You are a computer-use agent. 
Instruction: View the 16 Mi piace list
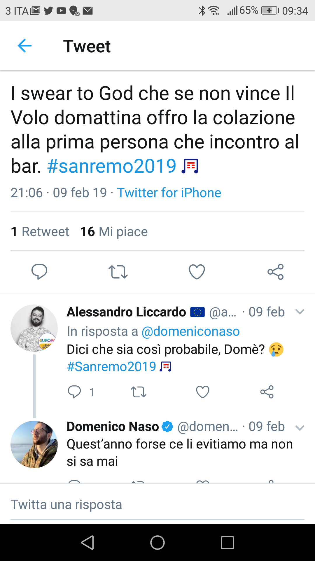114,232
